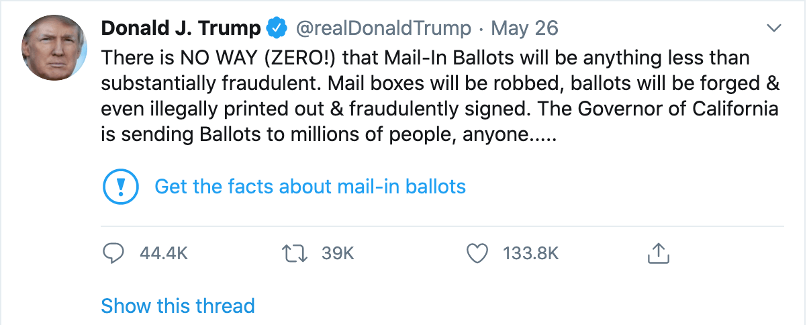807x325 pixels.
Task: Open the 'May 26' timestamp
Action: [x=524, y=29]
